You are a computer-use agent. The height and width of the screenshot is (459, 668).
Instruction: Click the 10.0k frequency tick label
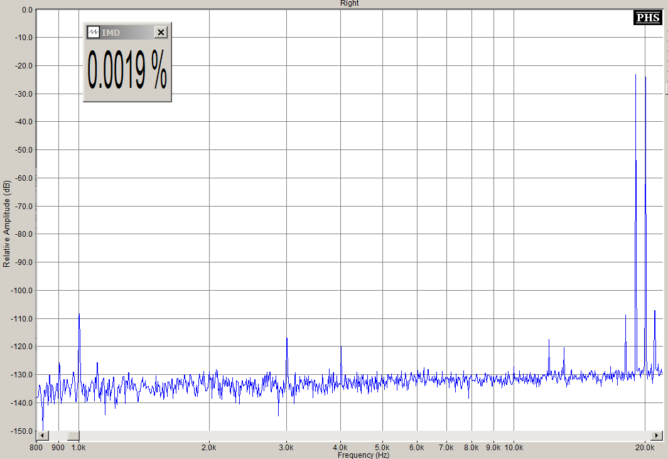point(514,448)
